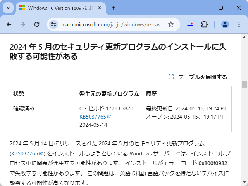Image resolution: width=248 pixels, height=186 pixels.
Task: Click the page scroll up arrow
Action: [x=244, y=37]
